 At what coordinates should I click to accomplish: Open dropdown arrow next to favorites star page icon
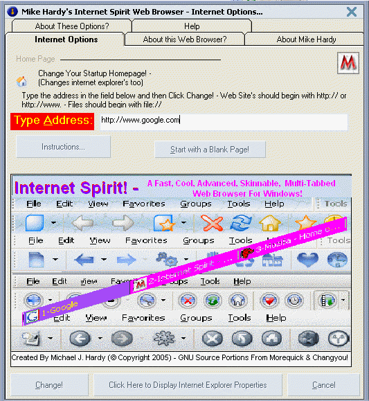[x=183, y=222]
